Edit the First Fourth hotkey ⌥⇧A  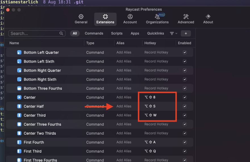pyautogui.click(x=150, y=142)
